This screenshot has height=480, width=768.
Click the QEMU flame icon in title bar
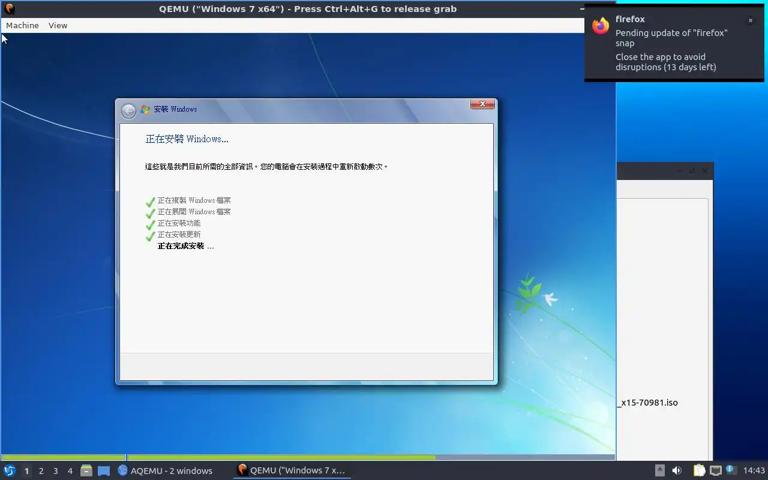(x=9, y=9)
